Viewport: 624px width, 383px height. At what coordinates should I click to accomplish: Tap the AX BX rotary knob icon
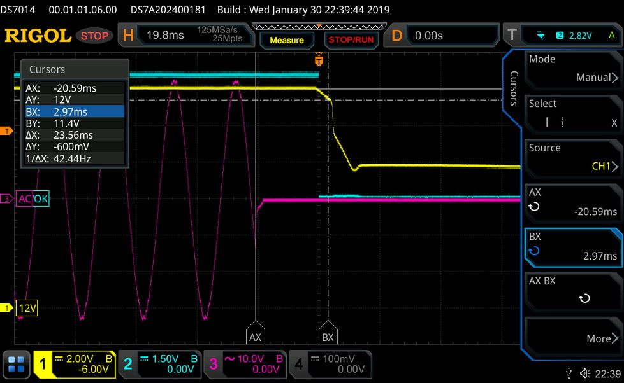click(x=584, y=298)
